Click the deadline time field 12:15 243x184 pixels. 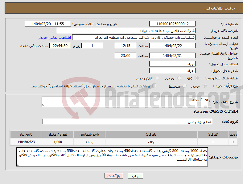pos(126,46)
